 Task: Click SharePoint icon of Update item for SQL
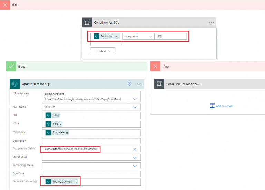15,84
